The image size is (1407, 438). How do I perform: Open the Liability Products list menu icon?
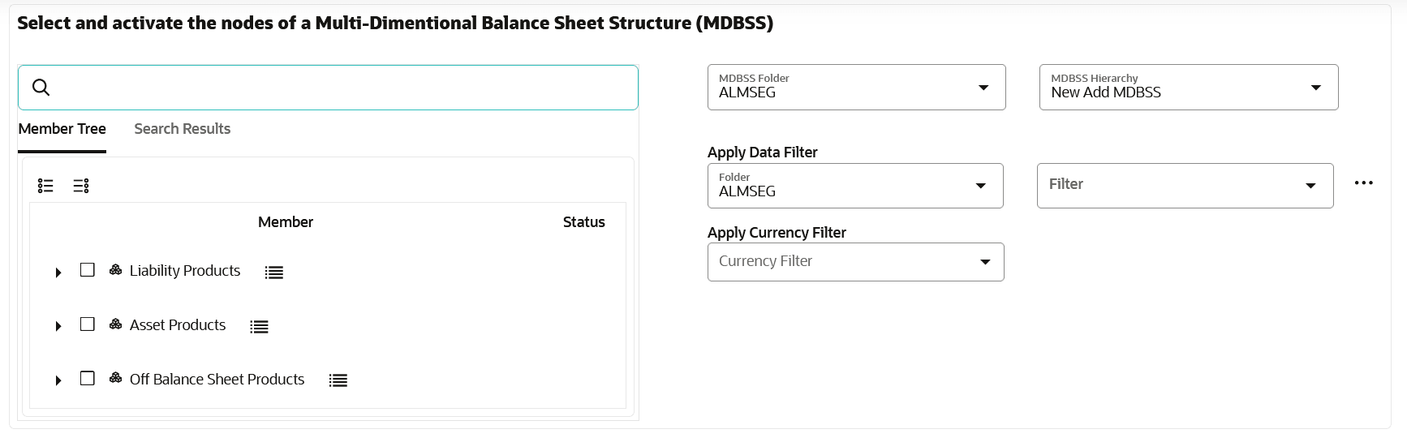274,273
